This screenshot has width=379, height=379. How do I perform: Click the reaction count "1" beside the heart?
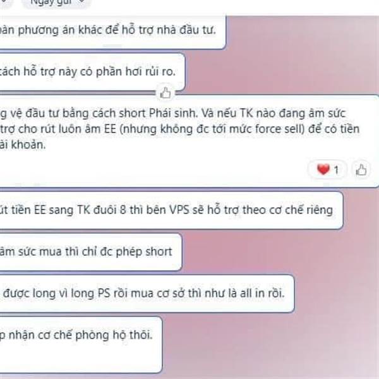(x=336, y=170)
